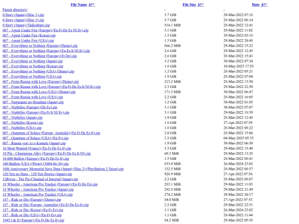This screenshot has height=224, width=299.
Task: Sort listing by Date header
Action: (x=256, y=4)
